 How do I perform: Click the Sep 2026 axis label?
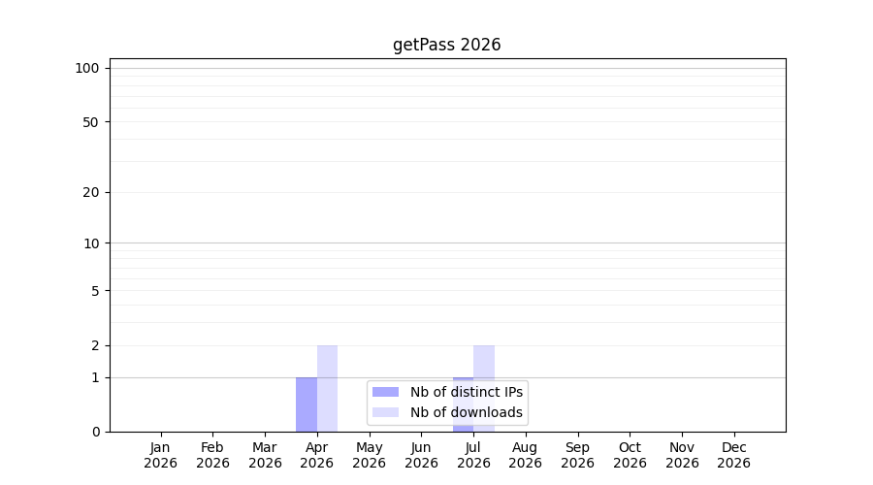click(x=577, y=455)
